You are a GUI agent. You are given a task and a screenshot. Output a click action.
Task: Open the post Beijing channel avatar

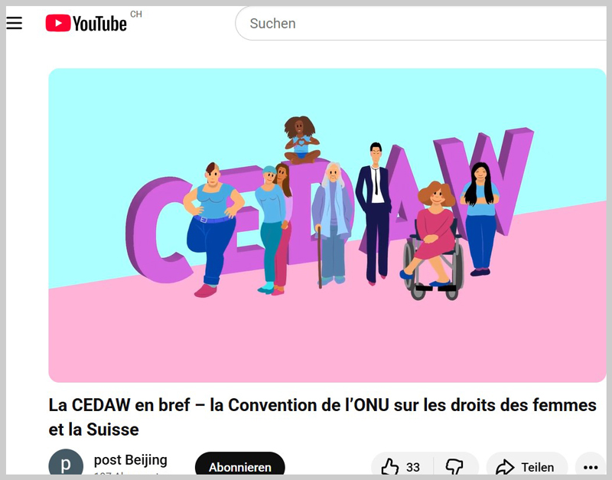coord(66,465)
